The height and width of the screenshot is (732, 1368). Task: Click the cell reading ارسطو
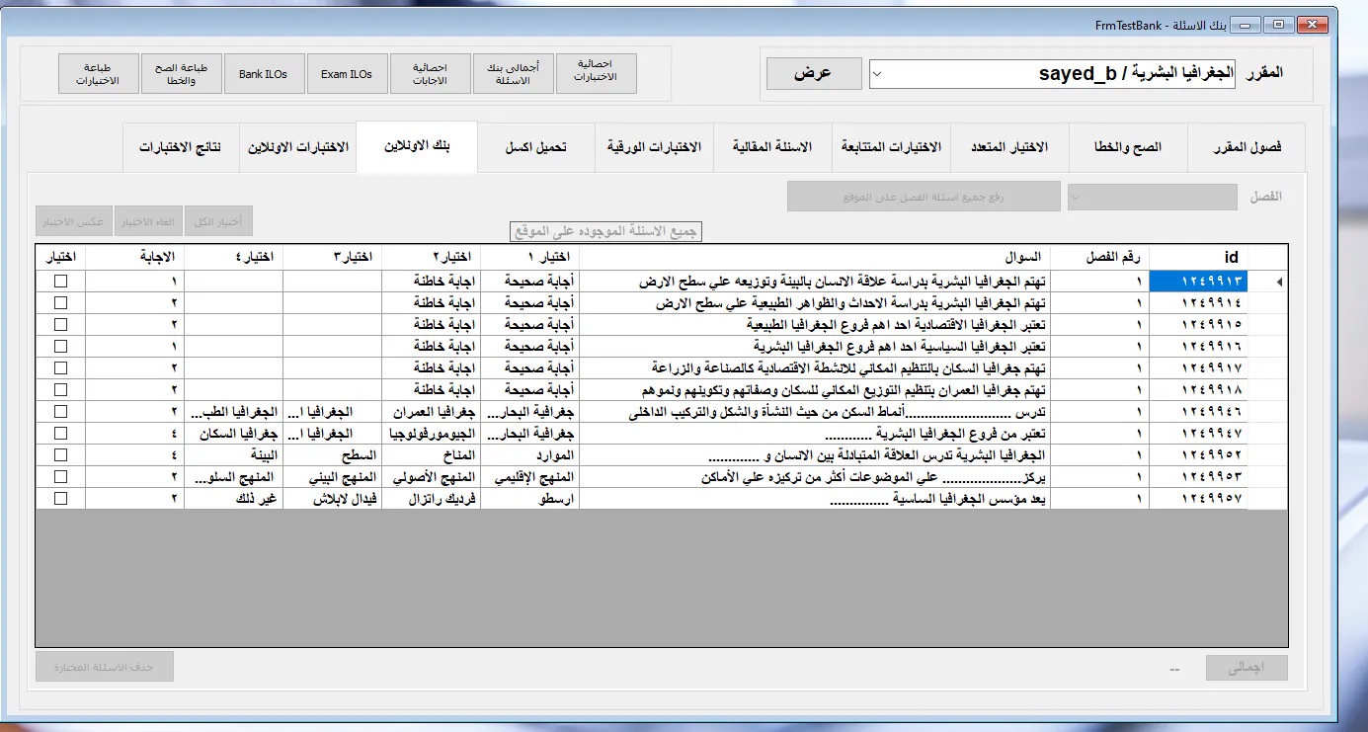[529, 499]
